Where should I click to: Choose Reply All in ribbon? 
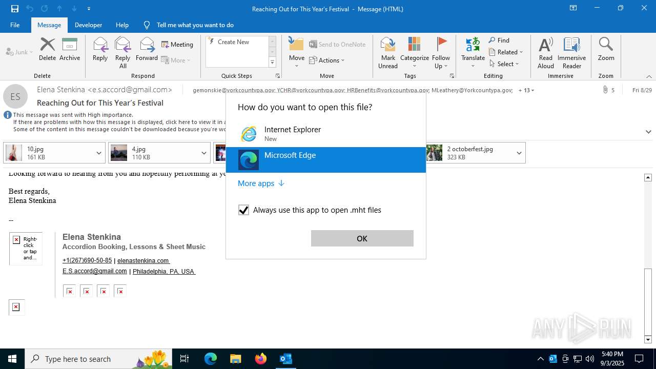pos(123,53)
